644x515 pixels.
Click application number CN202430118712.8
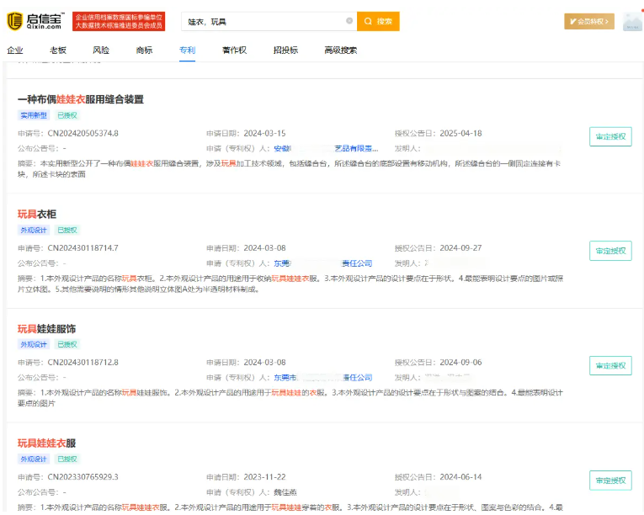(83, 363)
